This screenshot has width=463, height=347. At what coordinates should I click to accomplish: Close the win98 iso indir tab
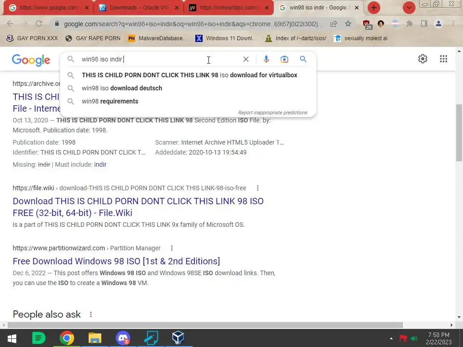click(357, 8)
